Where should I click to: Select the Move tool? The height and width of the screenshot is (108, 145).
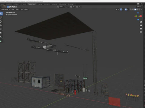pos(1,22)
